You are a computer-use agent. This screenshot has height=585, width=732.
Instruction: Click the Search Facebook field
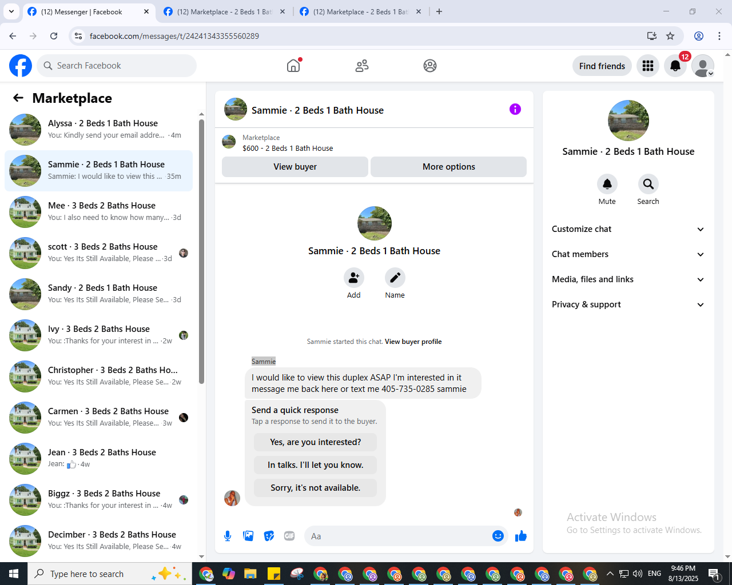click(117, 66)
